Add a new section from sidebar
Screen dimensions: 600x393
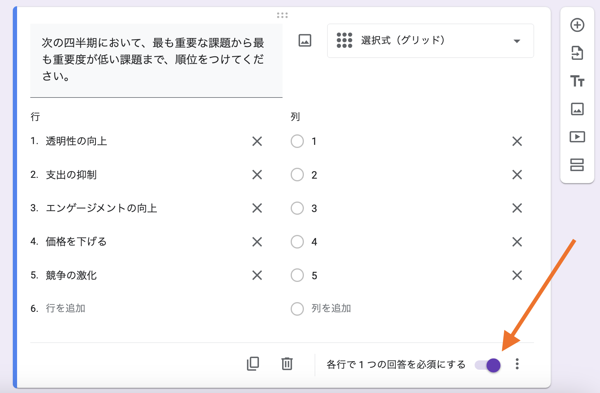577,165
